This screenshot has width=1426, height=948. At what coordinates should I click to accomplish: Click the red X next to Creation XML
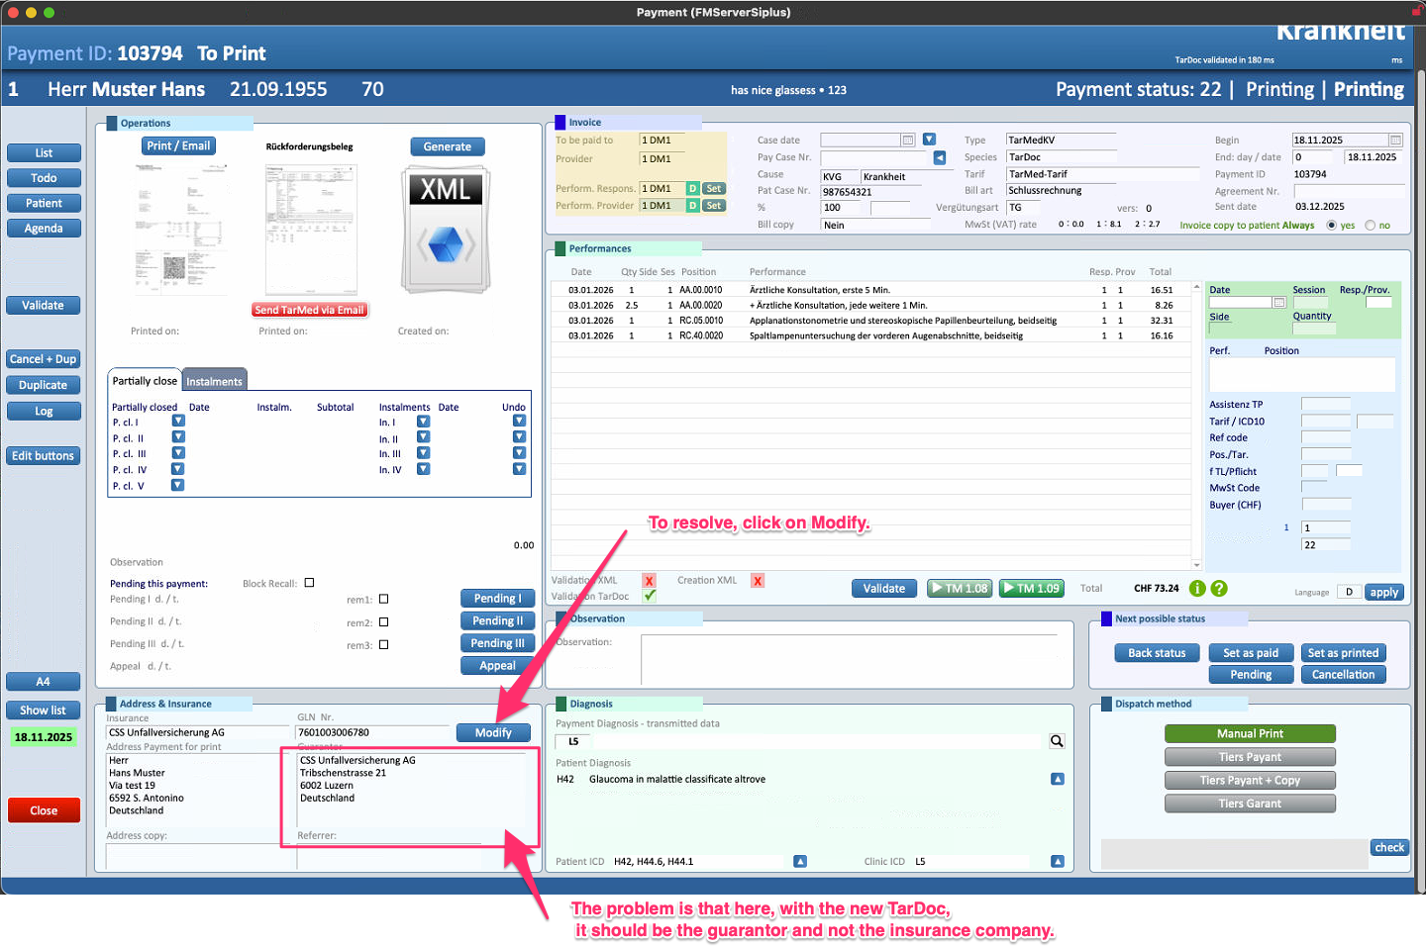coord(758,581)
